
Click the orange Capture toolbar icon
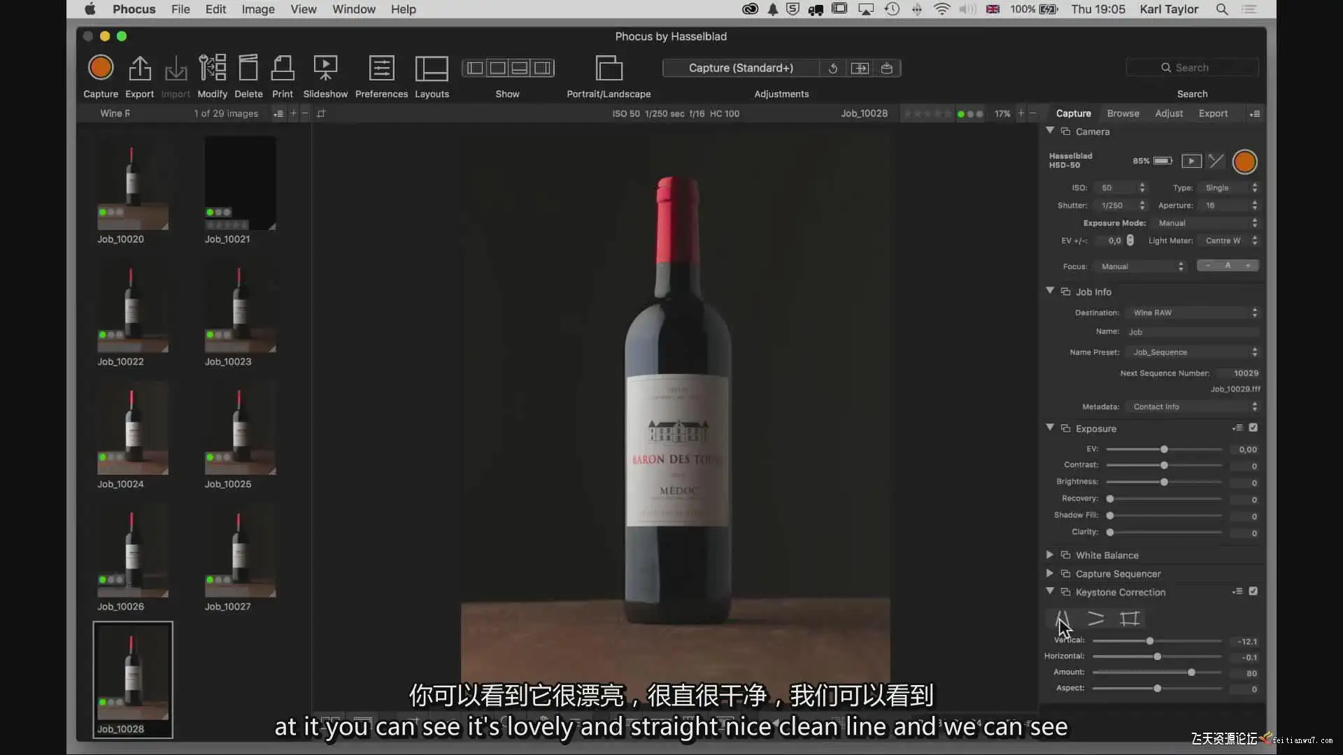101,68
